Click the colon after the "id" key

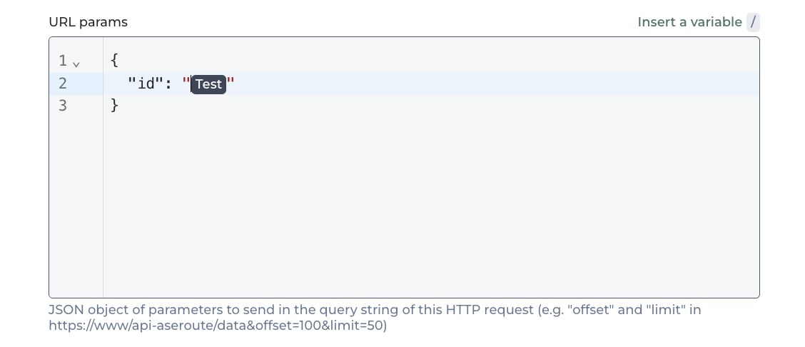168,84
